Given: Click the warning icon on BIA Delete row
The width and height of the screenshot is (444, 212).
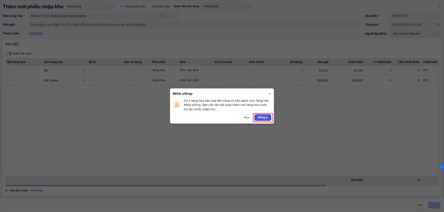Looking at the screenshot, I should click(84, 80).
